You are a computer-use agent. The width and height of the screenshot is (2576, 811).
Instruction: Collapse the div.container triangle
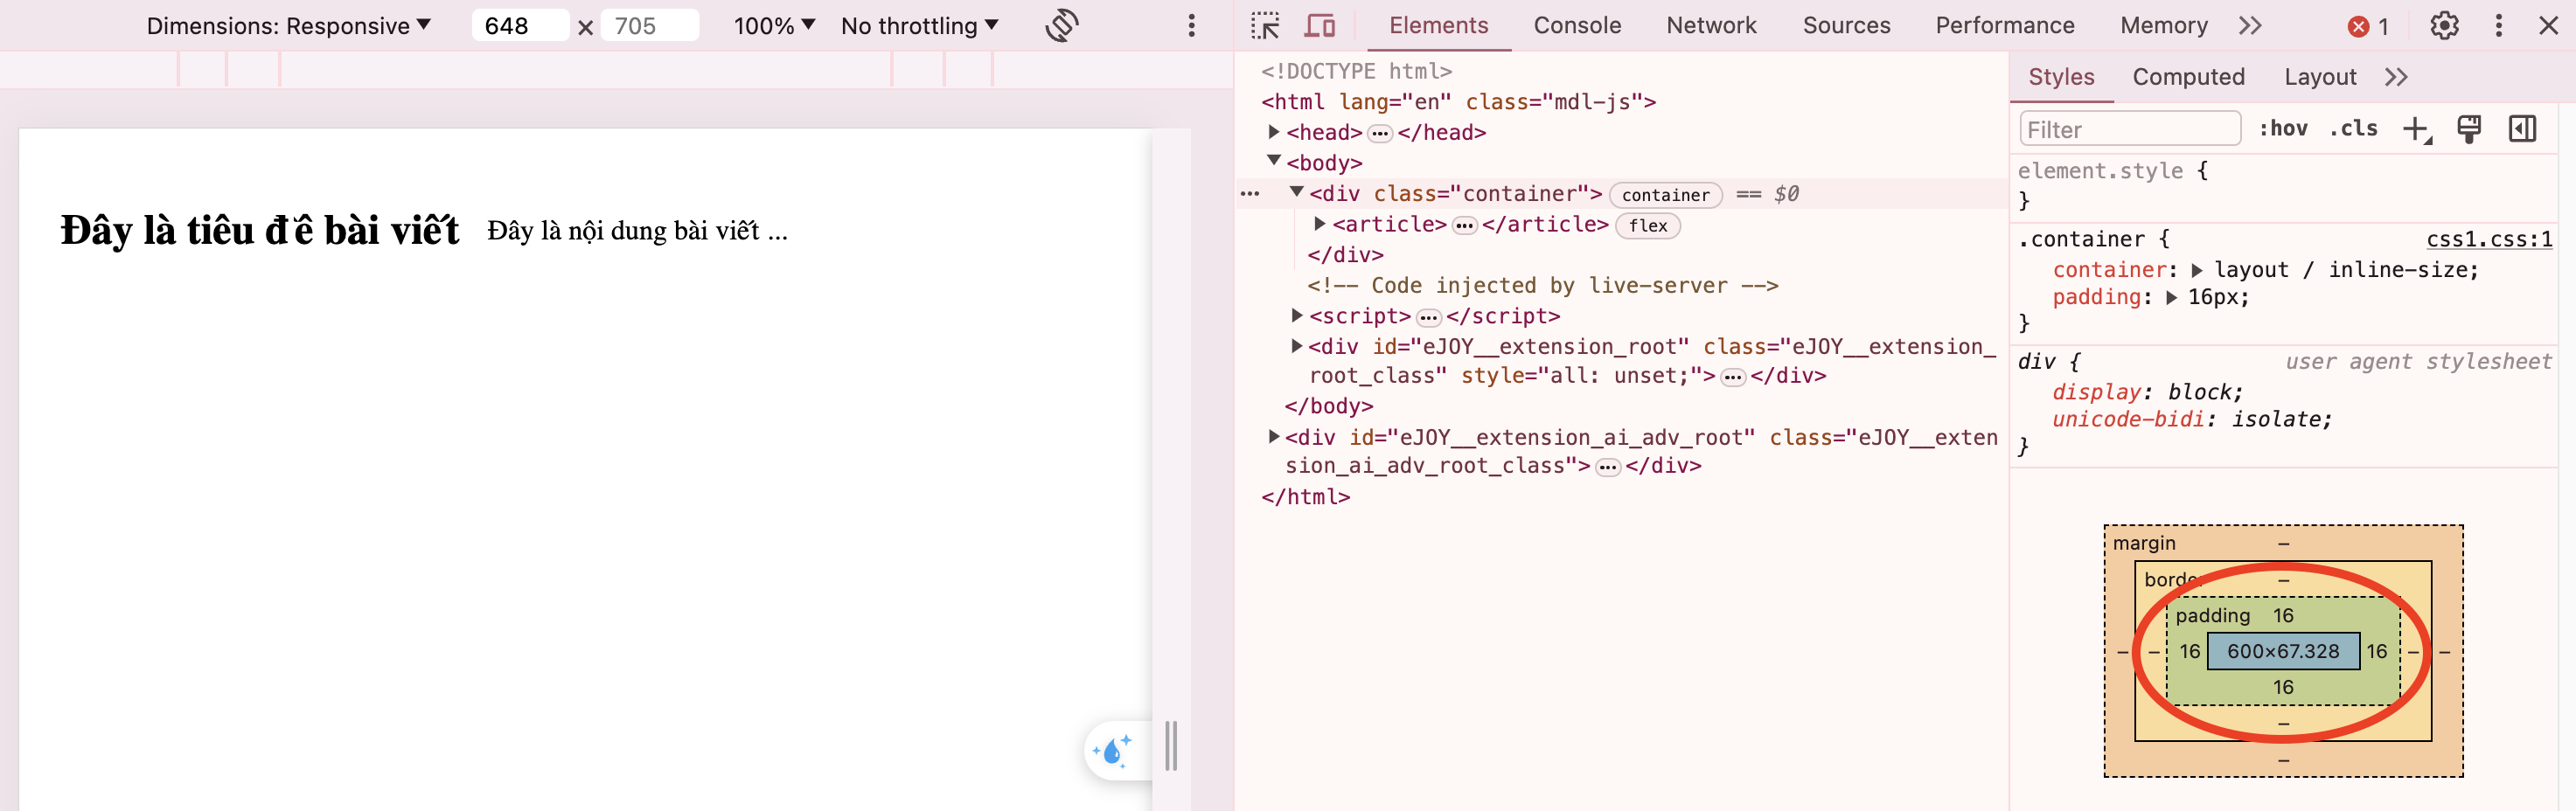(x=1297, y=191)
